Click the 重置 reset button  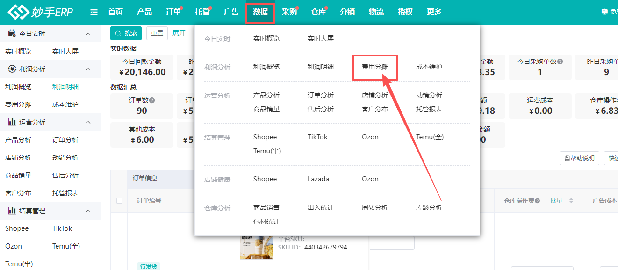coord(157,33)
